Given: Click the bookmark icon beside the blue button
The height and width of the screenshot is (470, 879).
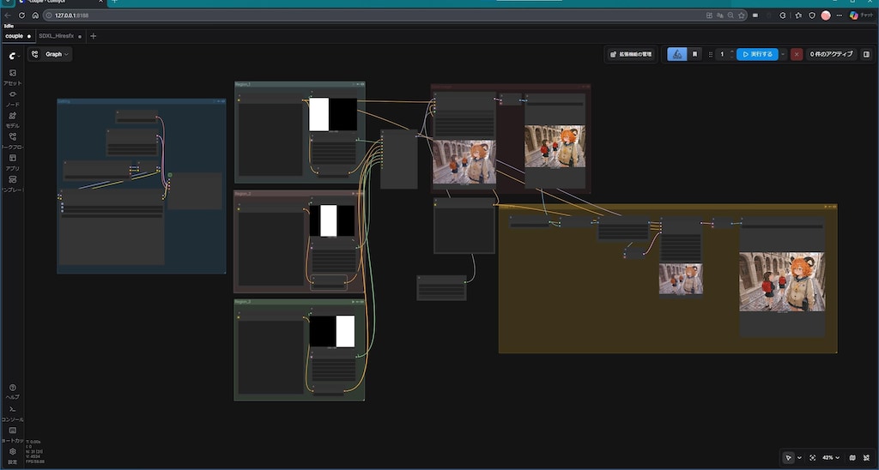Looking at the screenshot, I should pyautogui.click(x=694, y=54).
